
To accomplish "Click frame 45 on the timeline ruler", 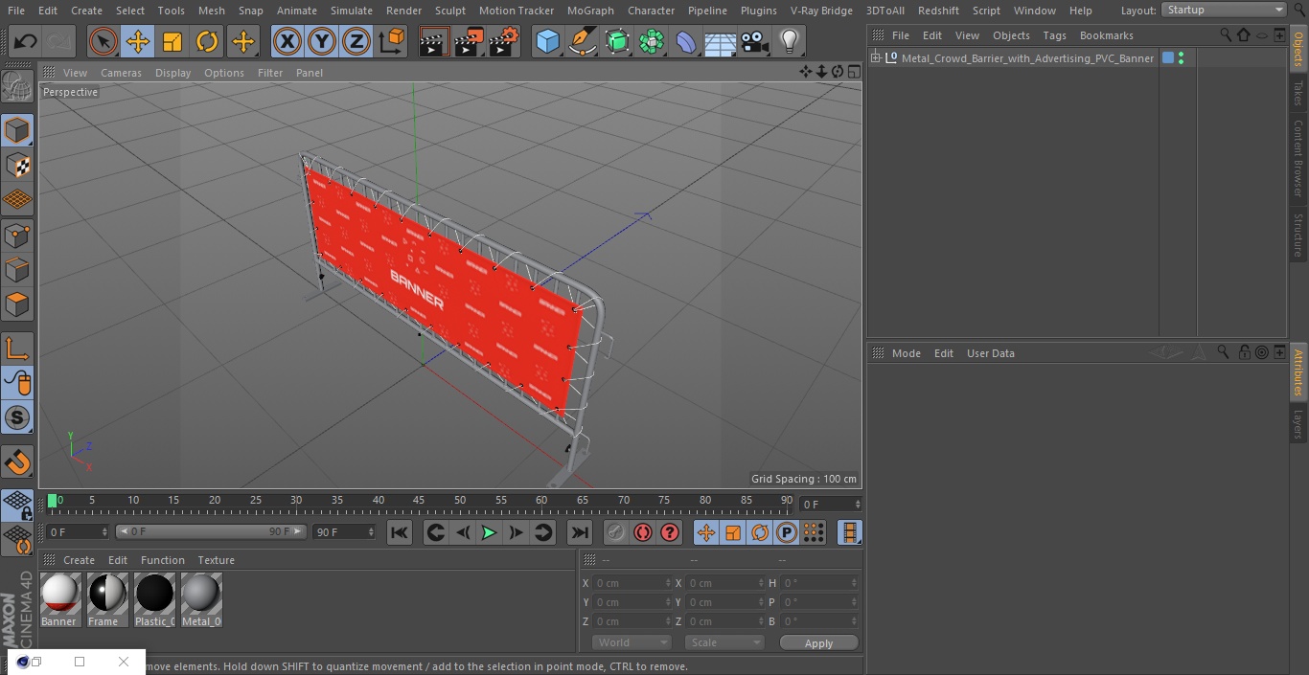I will click(419, 501).
